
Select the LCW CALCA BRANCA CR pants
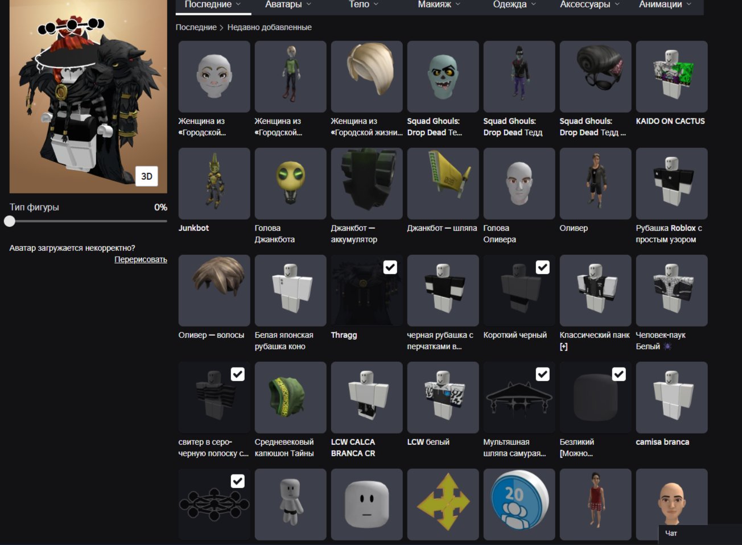click(x=366, y=397)
